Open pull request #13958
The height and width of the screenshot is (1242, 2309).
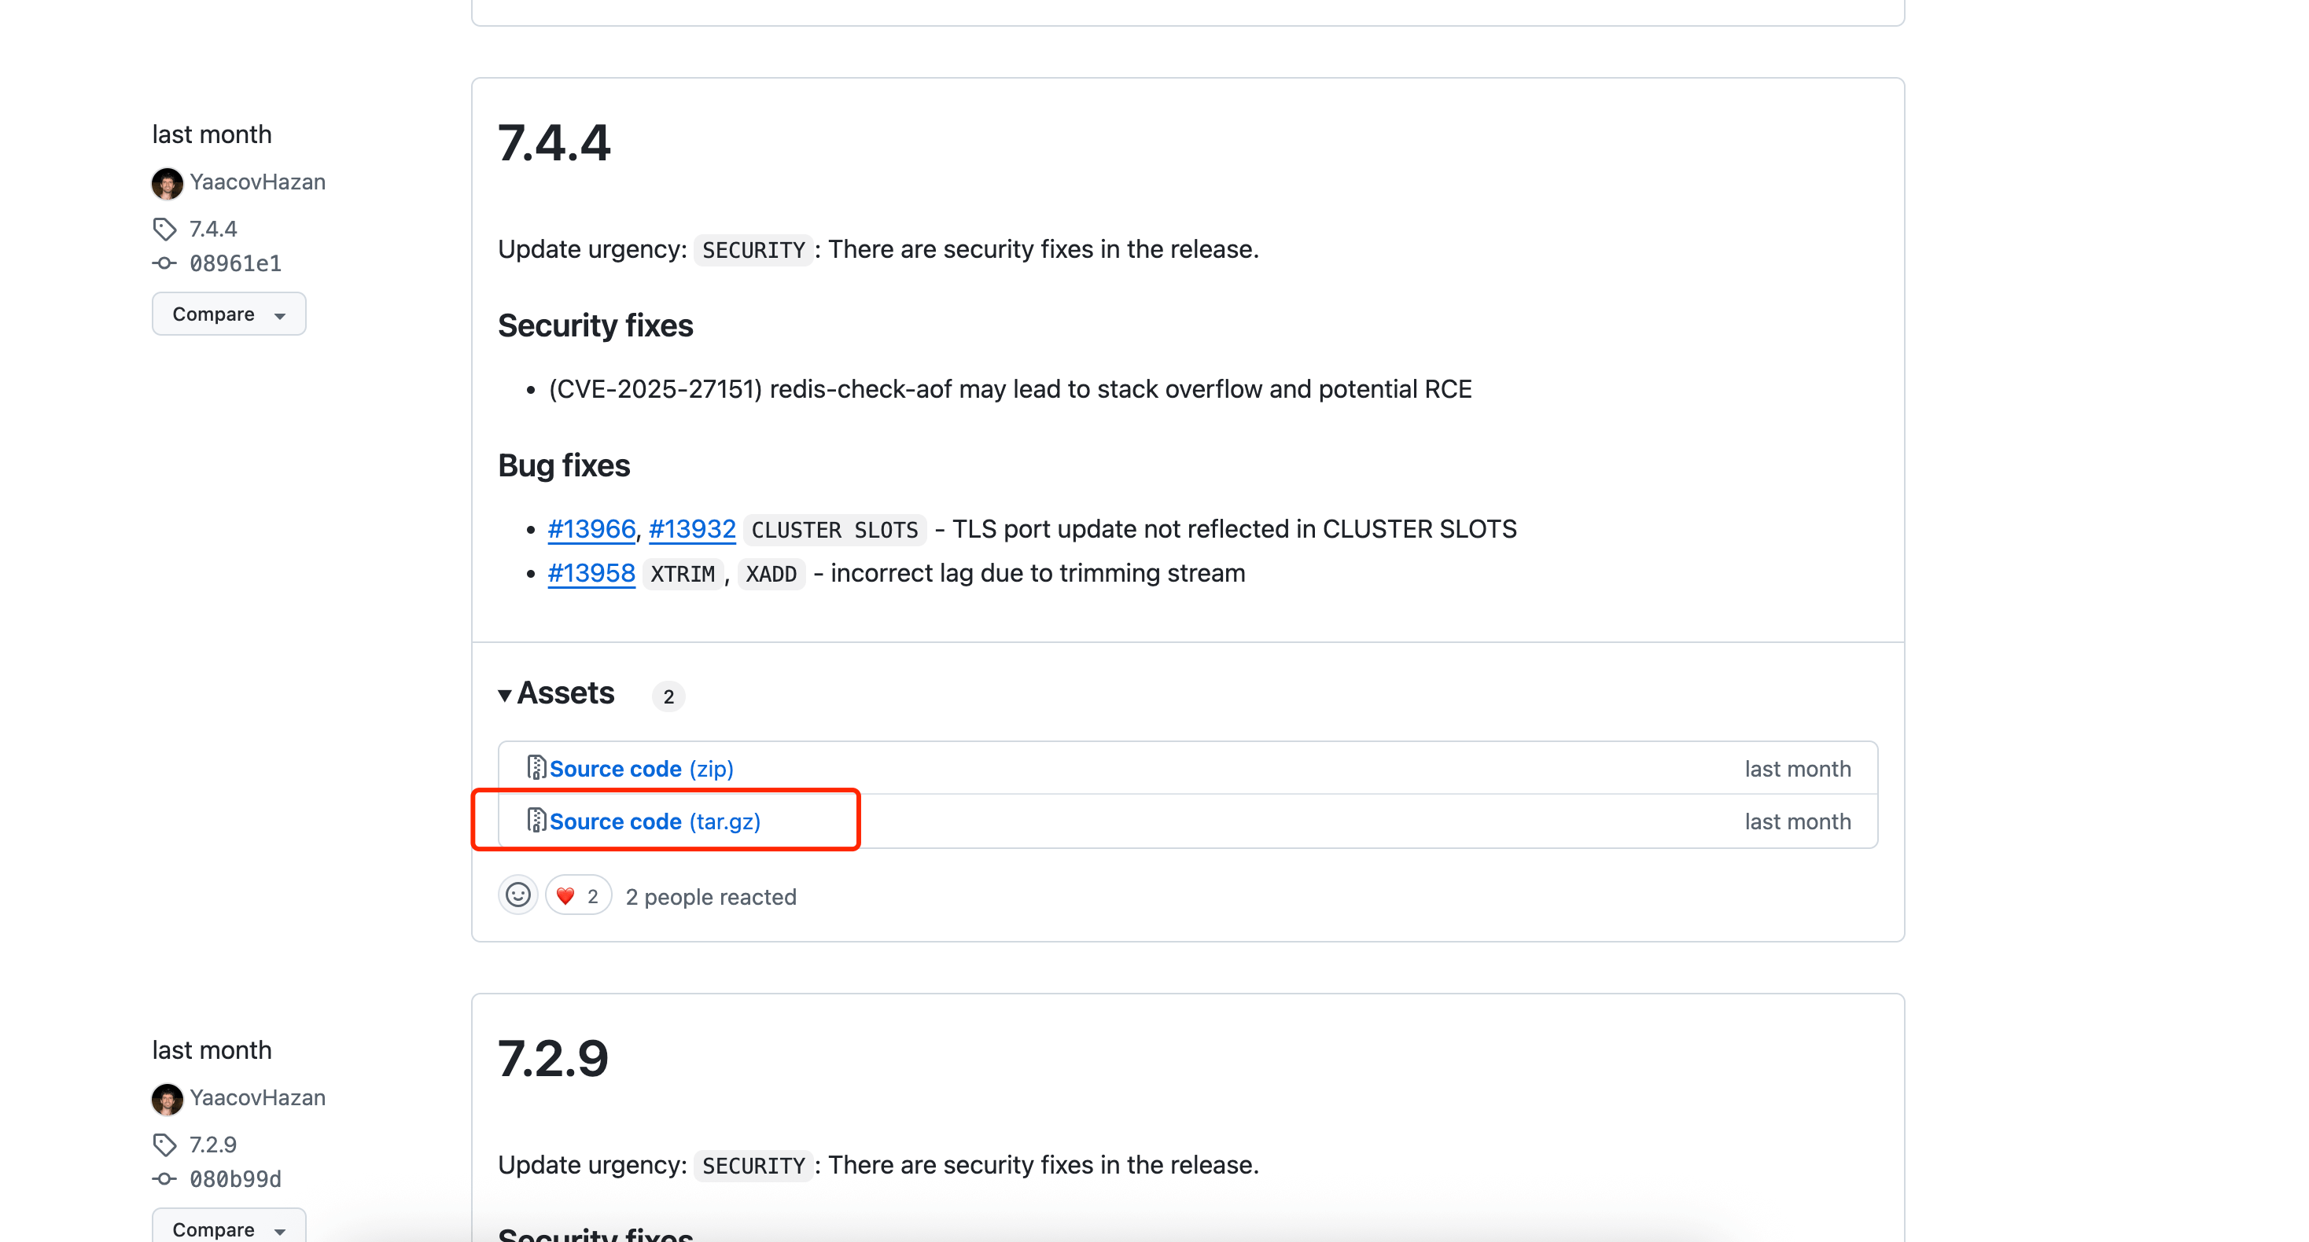[591, 574]
